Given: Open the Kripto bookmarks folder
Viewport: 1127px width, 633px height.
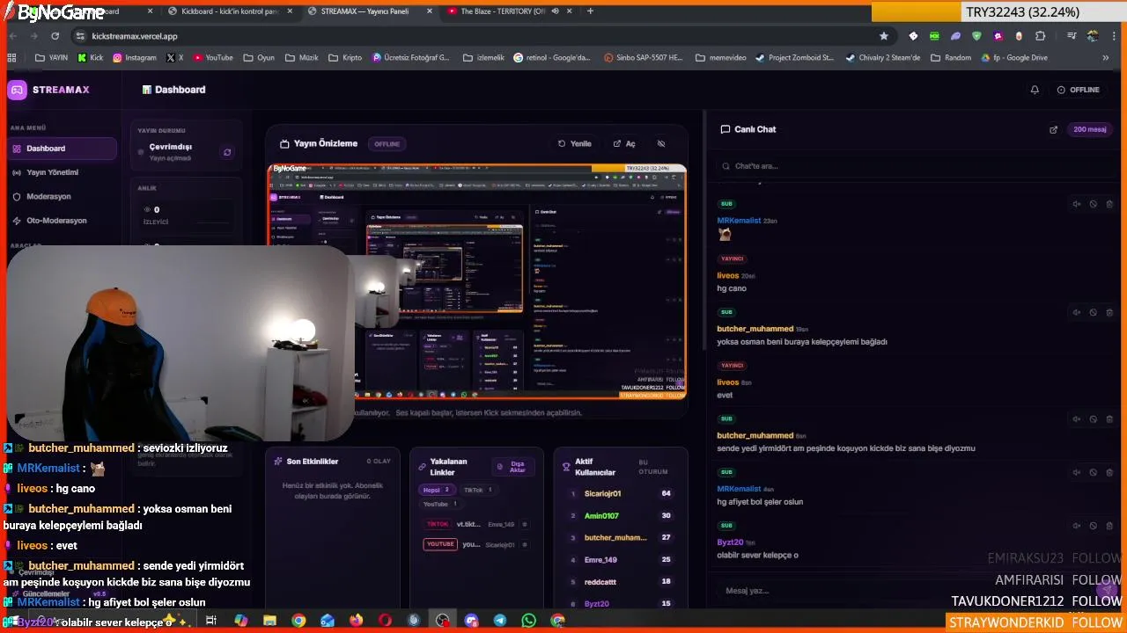Looking at the screenshot, I should coord(345,58).
